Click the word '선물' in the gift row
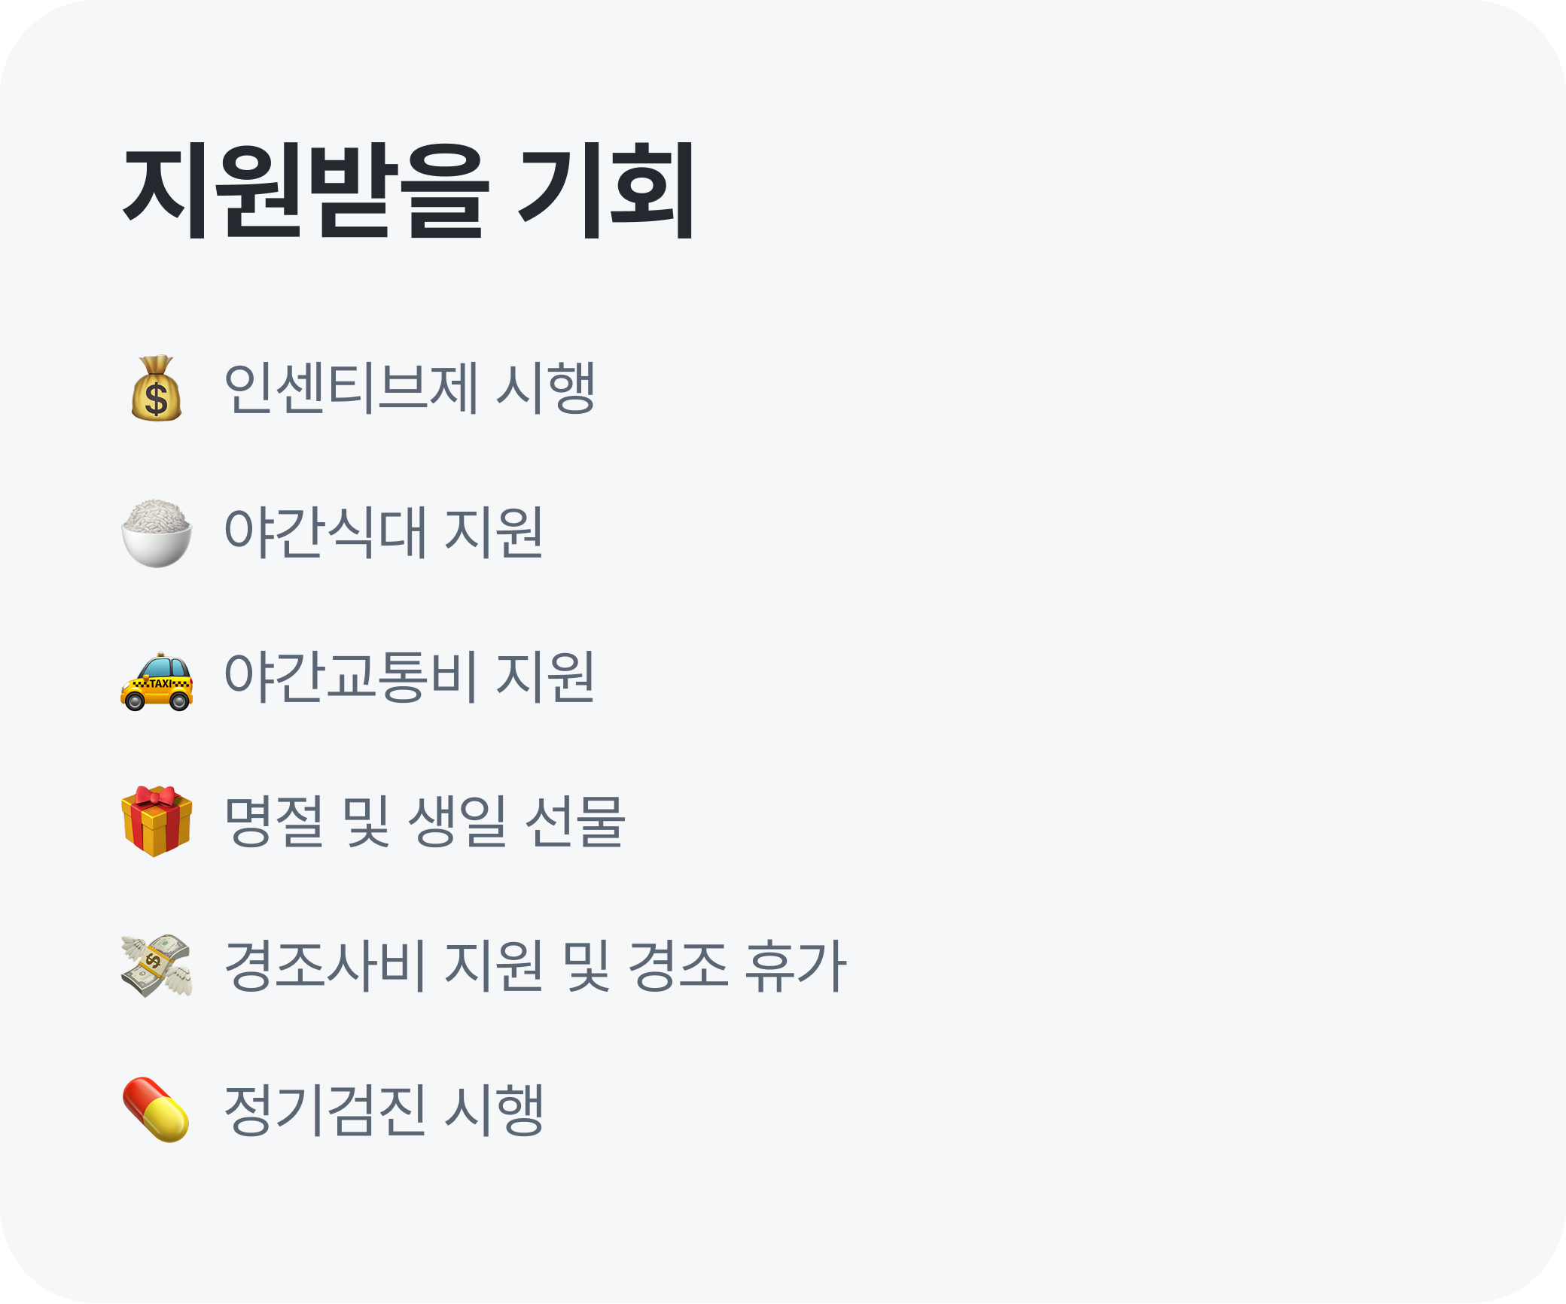The image size is (1566, 1304). (574, 821)
